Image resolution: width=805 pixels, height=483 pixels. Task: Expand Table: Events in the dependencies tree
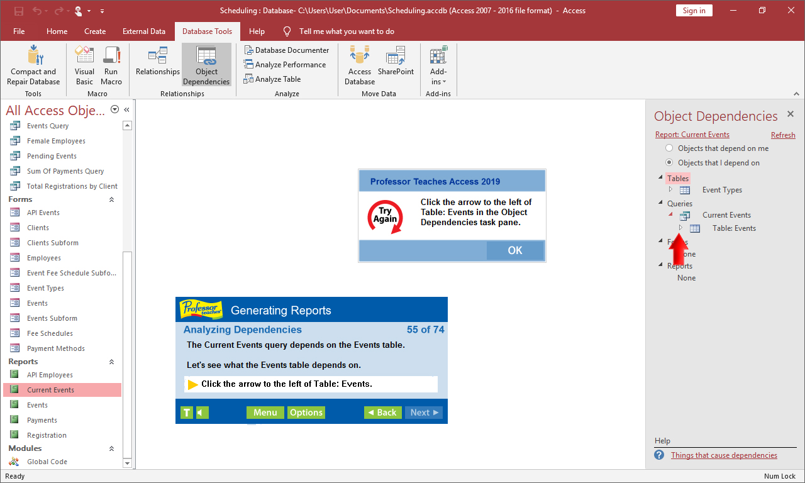[x=680, y=228]
